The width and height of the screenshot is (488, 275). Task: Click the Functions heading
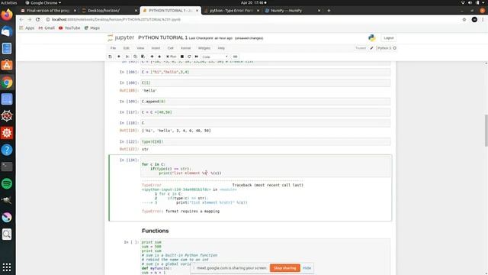(x=155, y=231)
